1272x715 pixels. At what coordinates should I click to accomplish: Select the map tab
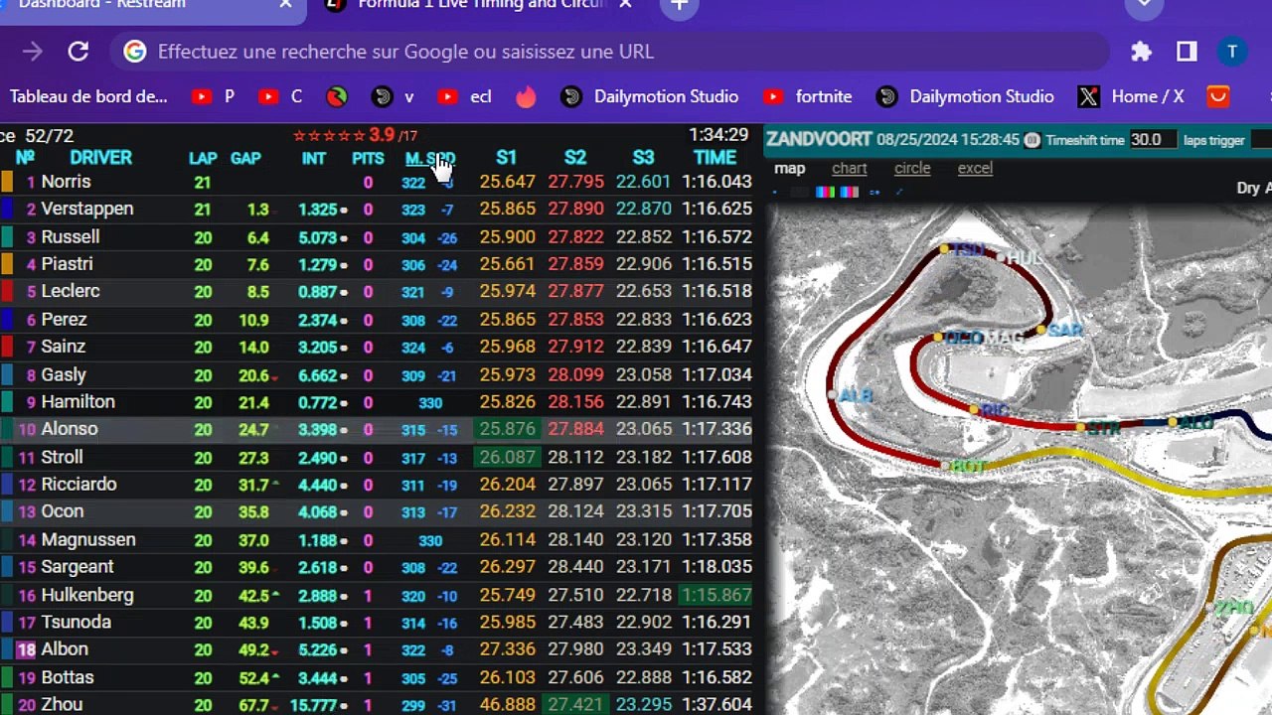pyautogui.click(x=790, y=168)
